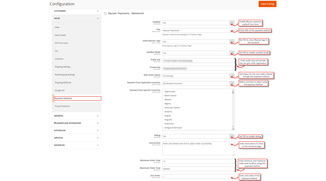Open Checkout settings
This screenshot has width=326, height=181.
[59, 59]
